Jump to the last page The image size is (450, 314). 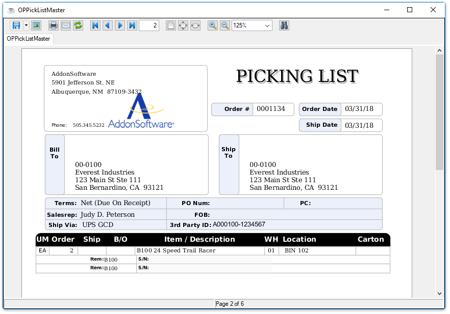click(x=132, y=25)
